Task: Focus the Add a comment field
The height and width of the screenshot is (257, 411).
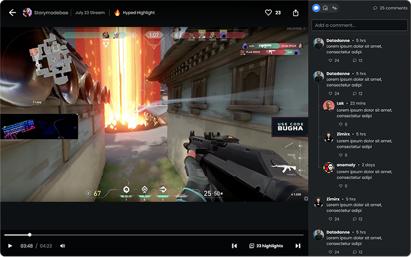Action: click(359, 26)
